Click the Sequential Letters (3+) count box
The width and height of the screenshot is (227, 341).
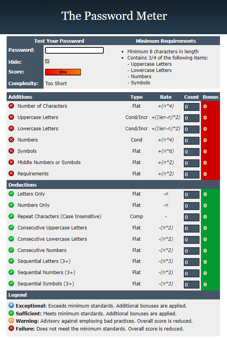192,262
